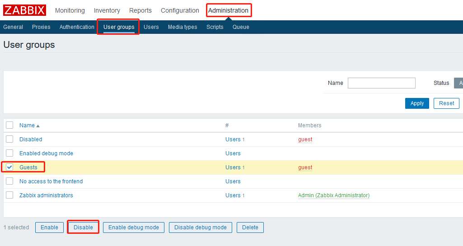Screen dimensions: 463x246
Task: Open the Zabbix administrators group
Action: (x=46, y=195)
